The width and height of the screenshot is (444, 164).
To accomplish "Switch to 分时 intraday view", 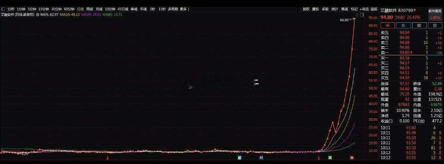I will [x=11, y=9].
